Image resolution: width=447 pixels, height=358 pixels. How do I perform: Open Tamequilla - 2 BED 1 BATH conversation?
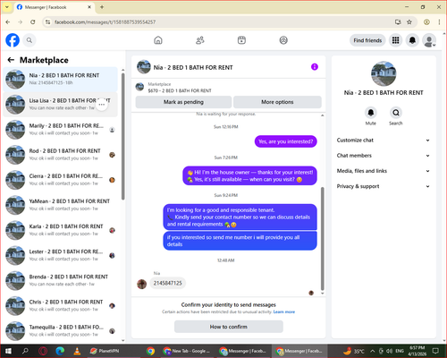click(61, 331)
